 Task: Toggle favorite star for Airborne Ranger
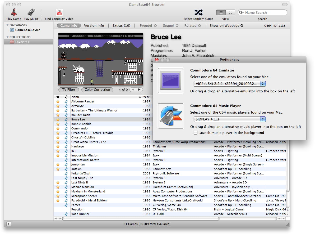click(x=58, y=102)
